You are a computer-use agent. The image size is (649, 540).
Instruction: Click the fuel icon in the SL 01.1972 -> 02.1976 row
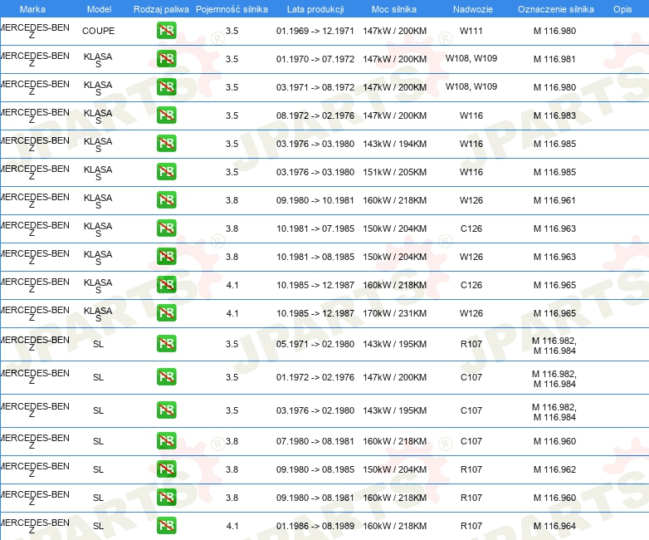point(166,377)
